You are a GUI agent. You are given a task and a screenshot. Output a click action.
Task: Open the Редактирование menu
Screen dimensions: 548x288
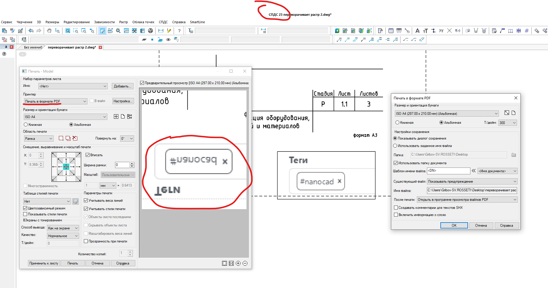click(x=76, y=22)
